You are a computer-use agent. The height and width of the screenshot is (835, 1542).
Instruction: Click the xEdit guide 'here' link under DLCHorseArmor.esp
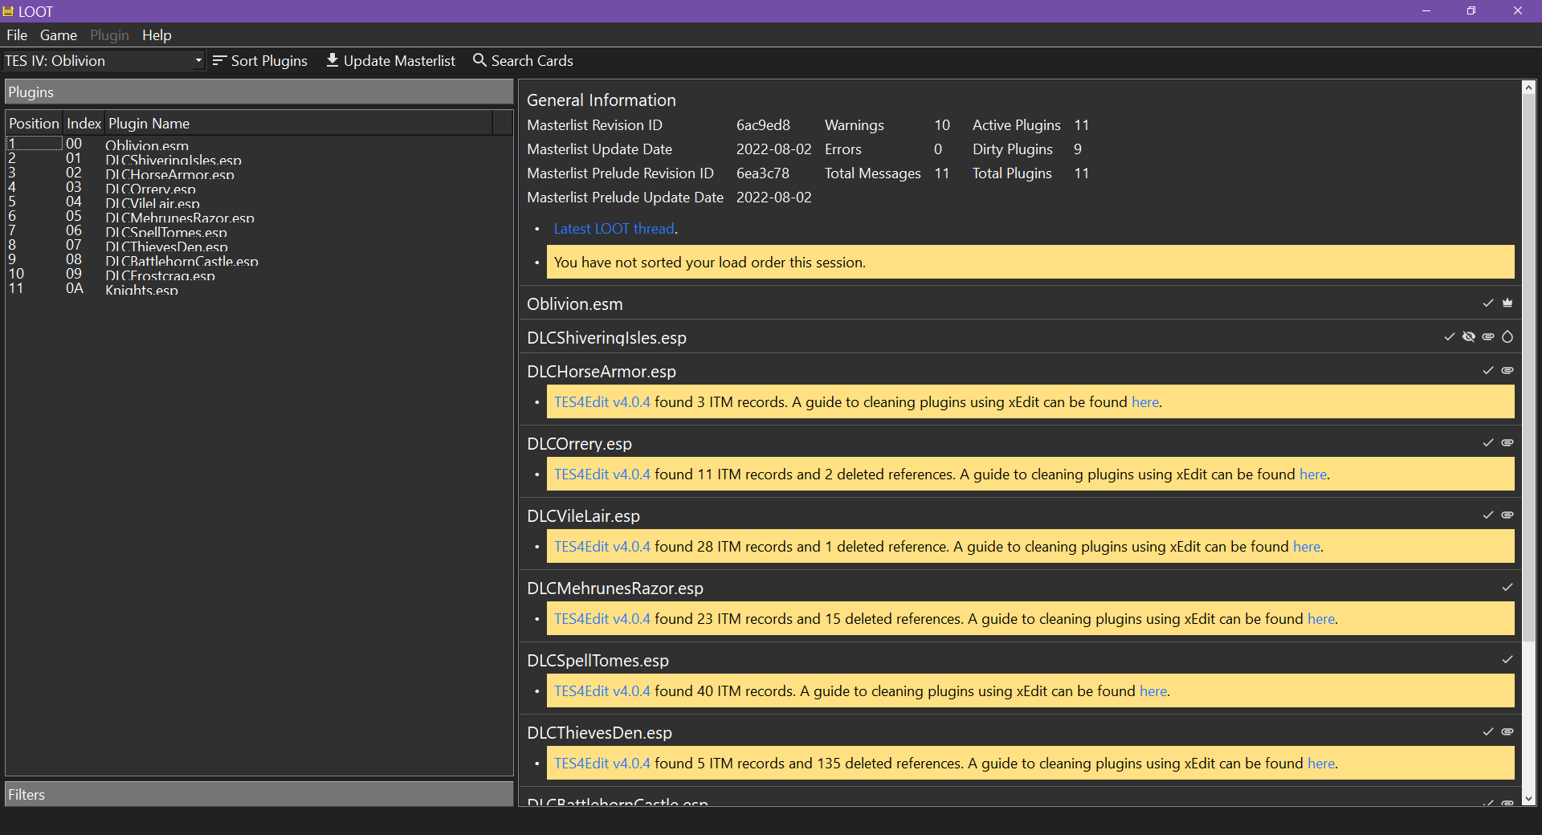1144,402
